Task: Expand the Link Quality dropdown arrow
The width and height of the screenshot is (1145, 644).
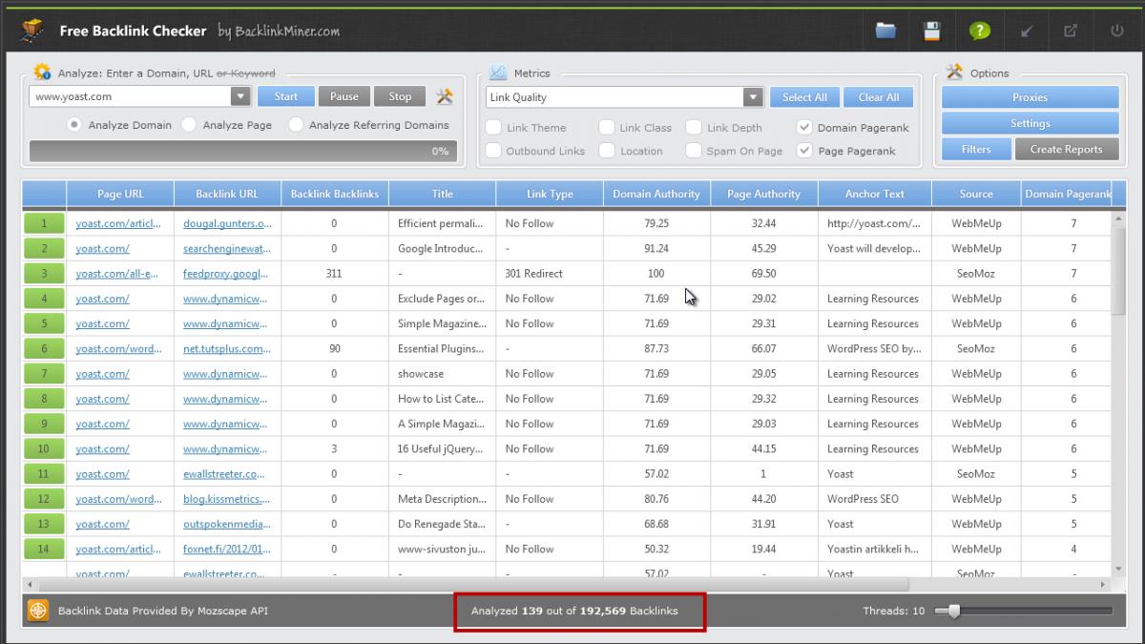Action: coord(754,97)
